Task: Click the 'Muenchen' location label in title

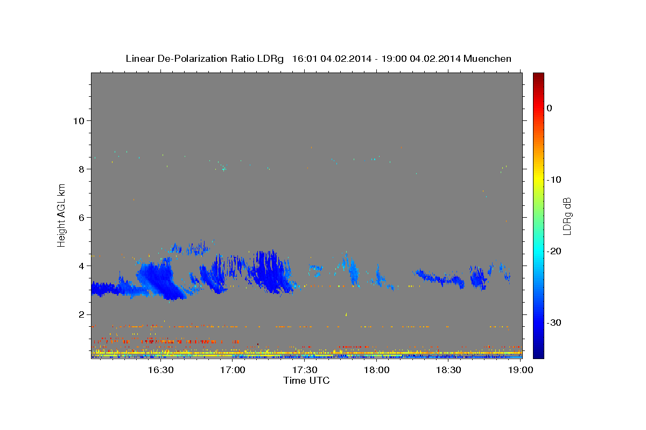Action: (489, 59)
